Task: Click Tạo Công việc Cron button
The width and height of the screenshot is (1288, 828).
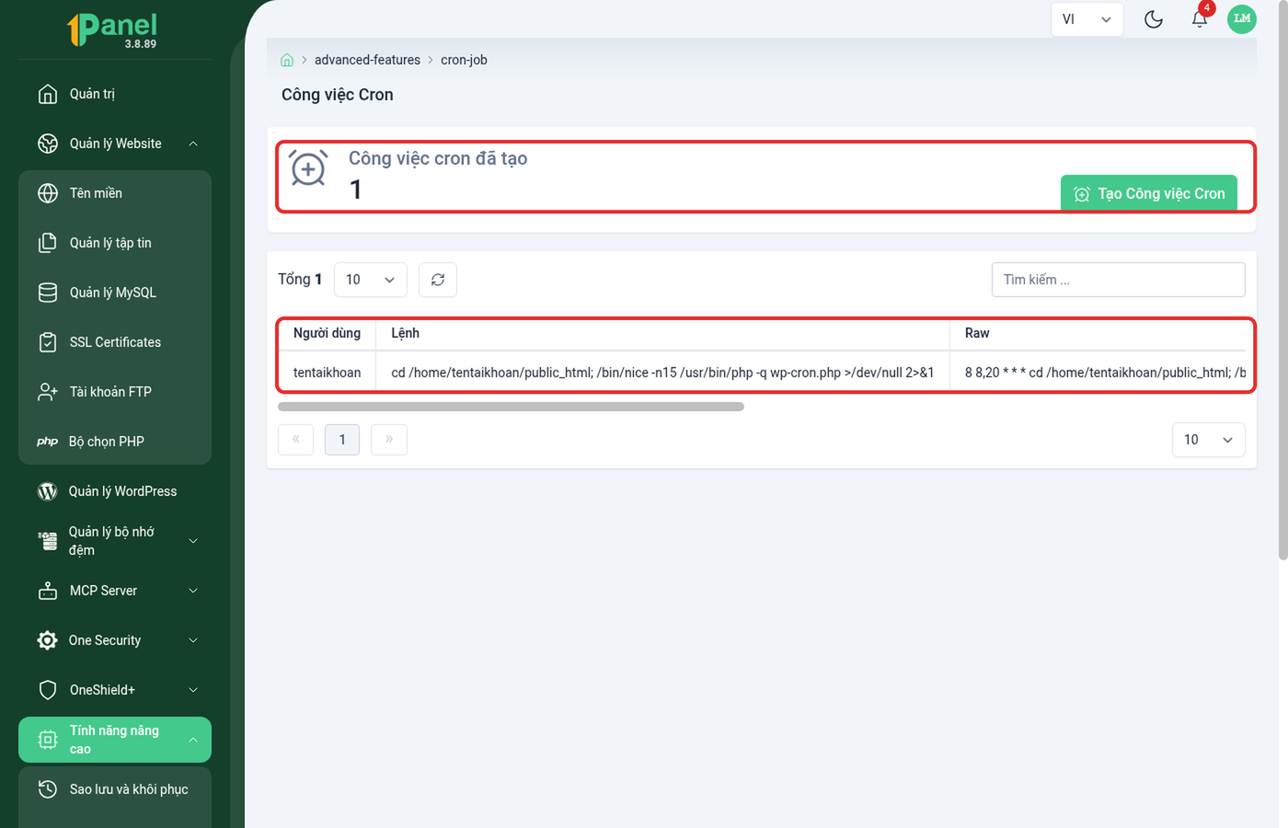Action: (1149, 193)
